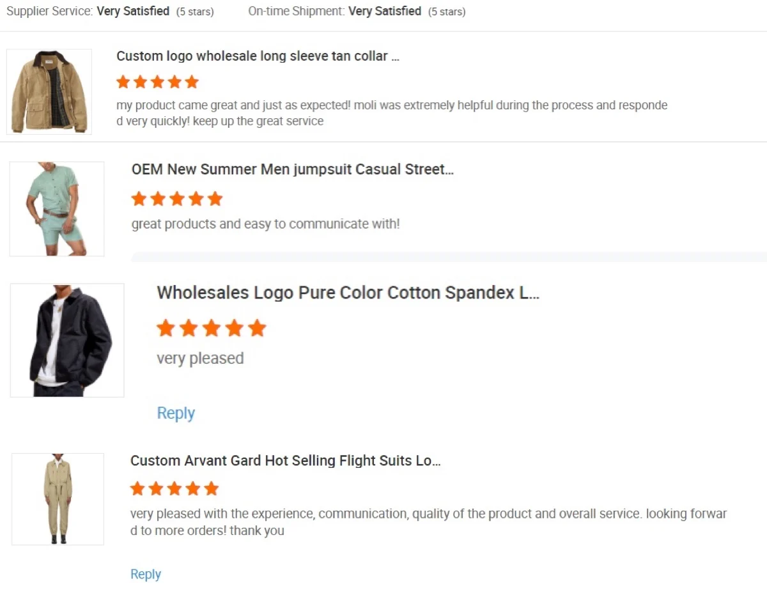Open the beige flight suit thumbnail
This screenshot has width=767, height=595.
tap(58, 499)
